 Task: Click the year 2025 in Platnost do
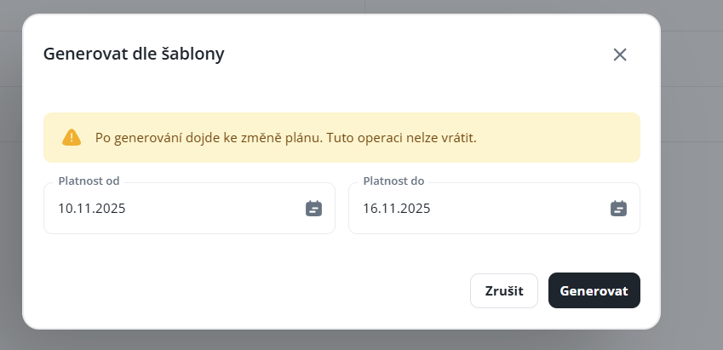point(416,208)
